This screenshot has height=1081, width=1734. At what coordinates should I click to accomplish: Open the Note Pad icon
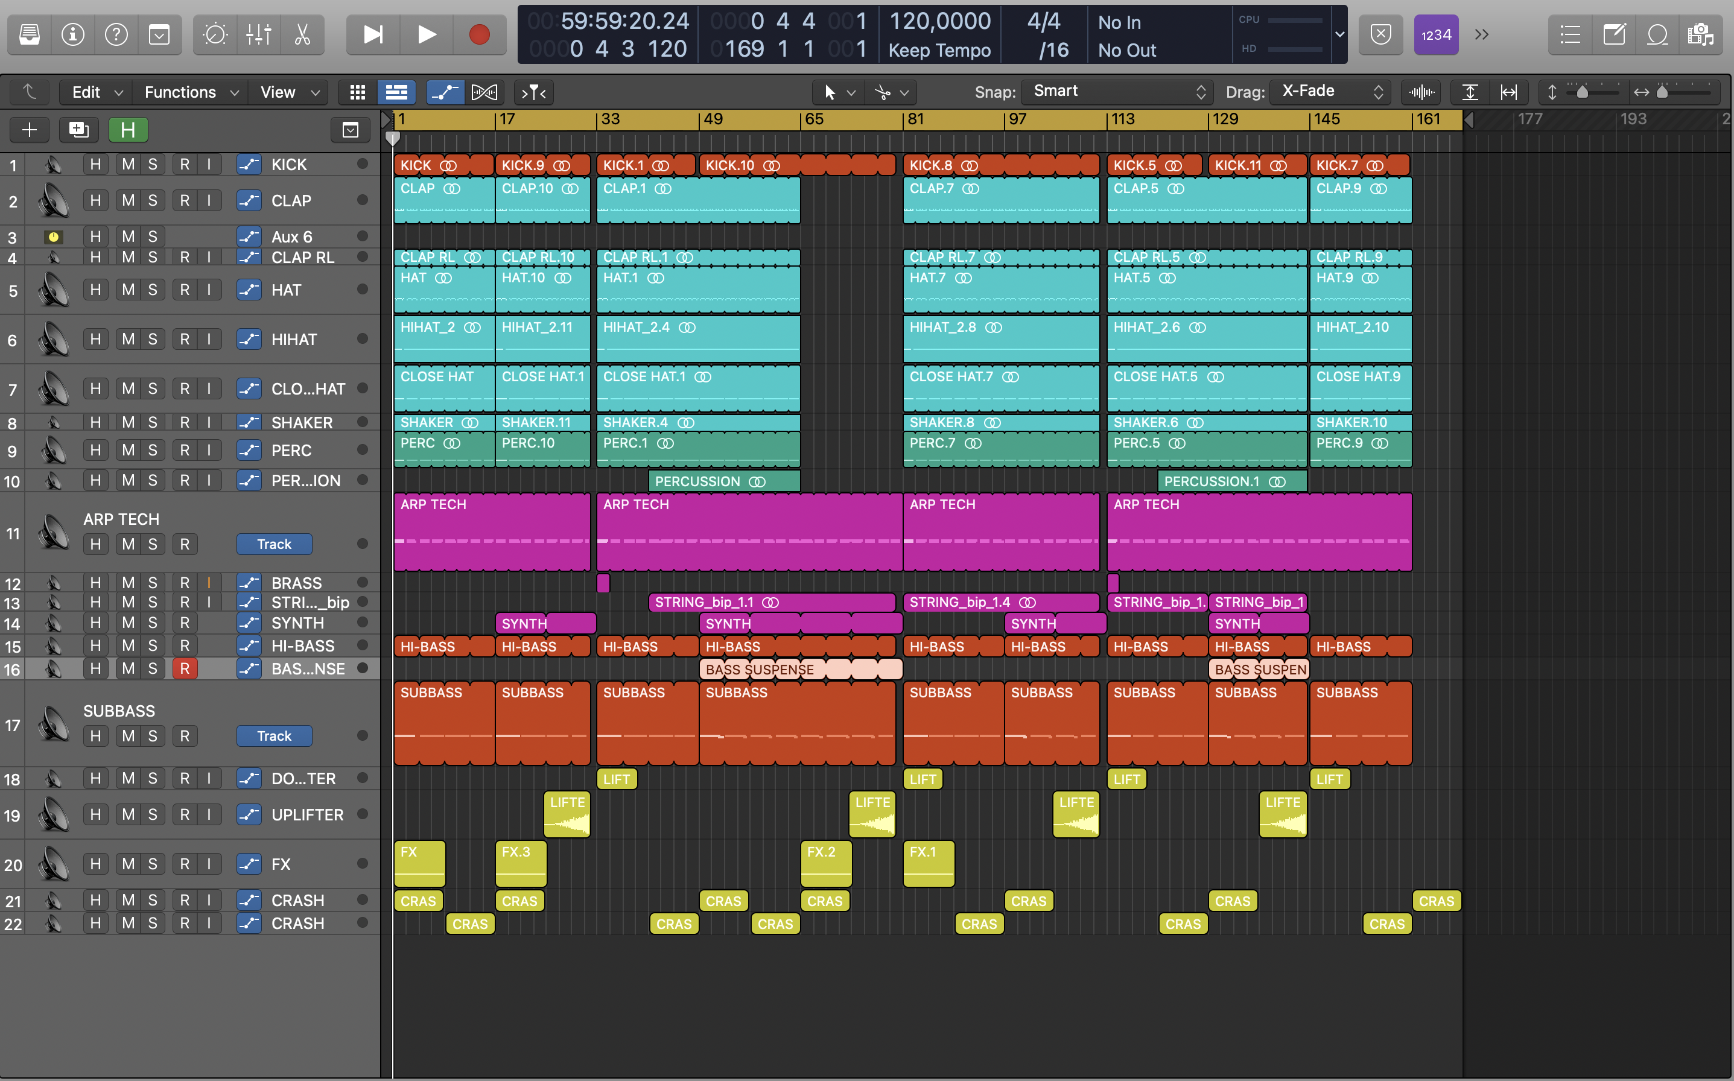pyautogui.click(x=1614, y=34)
